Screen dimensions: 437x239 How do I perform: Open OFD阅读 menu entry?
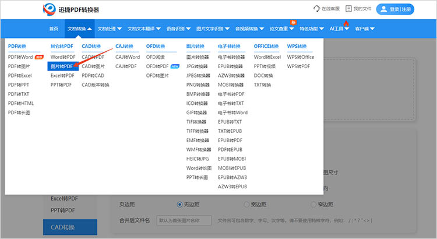(x=155, y=57)
